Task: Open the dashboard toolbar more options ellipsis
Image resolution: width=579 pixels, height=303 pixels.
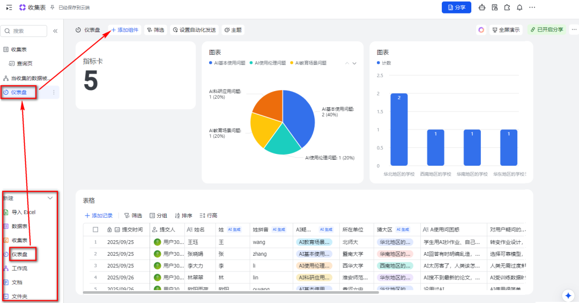Action: 574,29
